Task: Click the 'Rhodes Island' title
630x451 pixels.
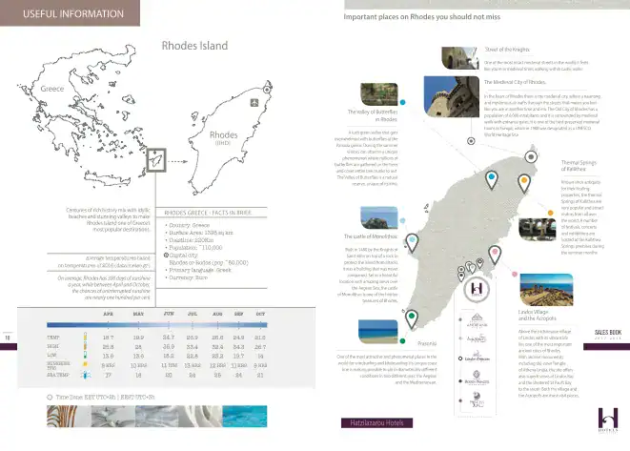Action: [x=194, y=46]
